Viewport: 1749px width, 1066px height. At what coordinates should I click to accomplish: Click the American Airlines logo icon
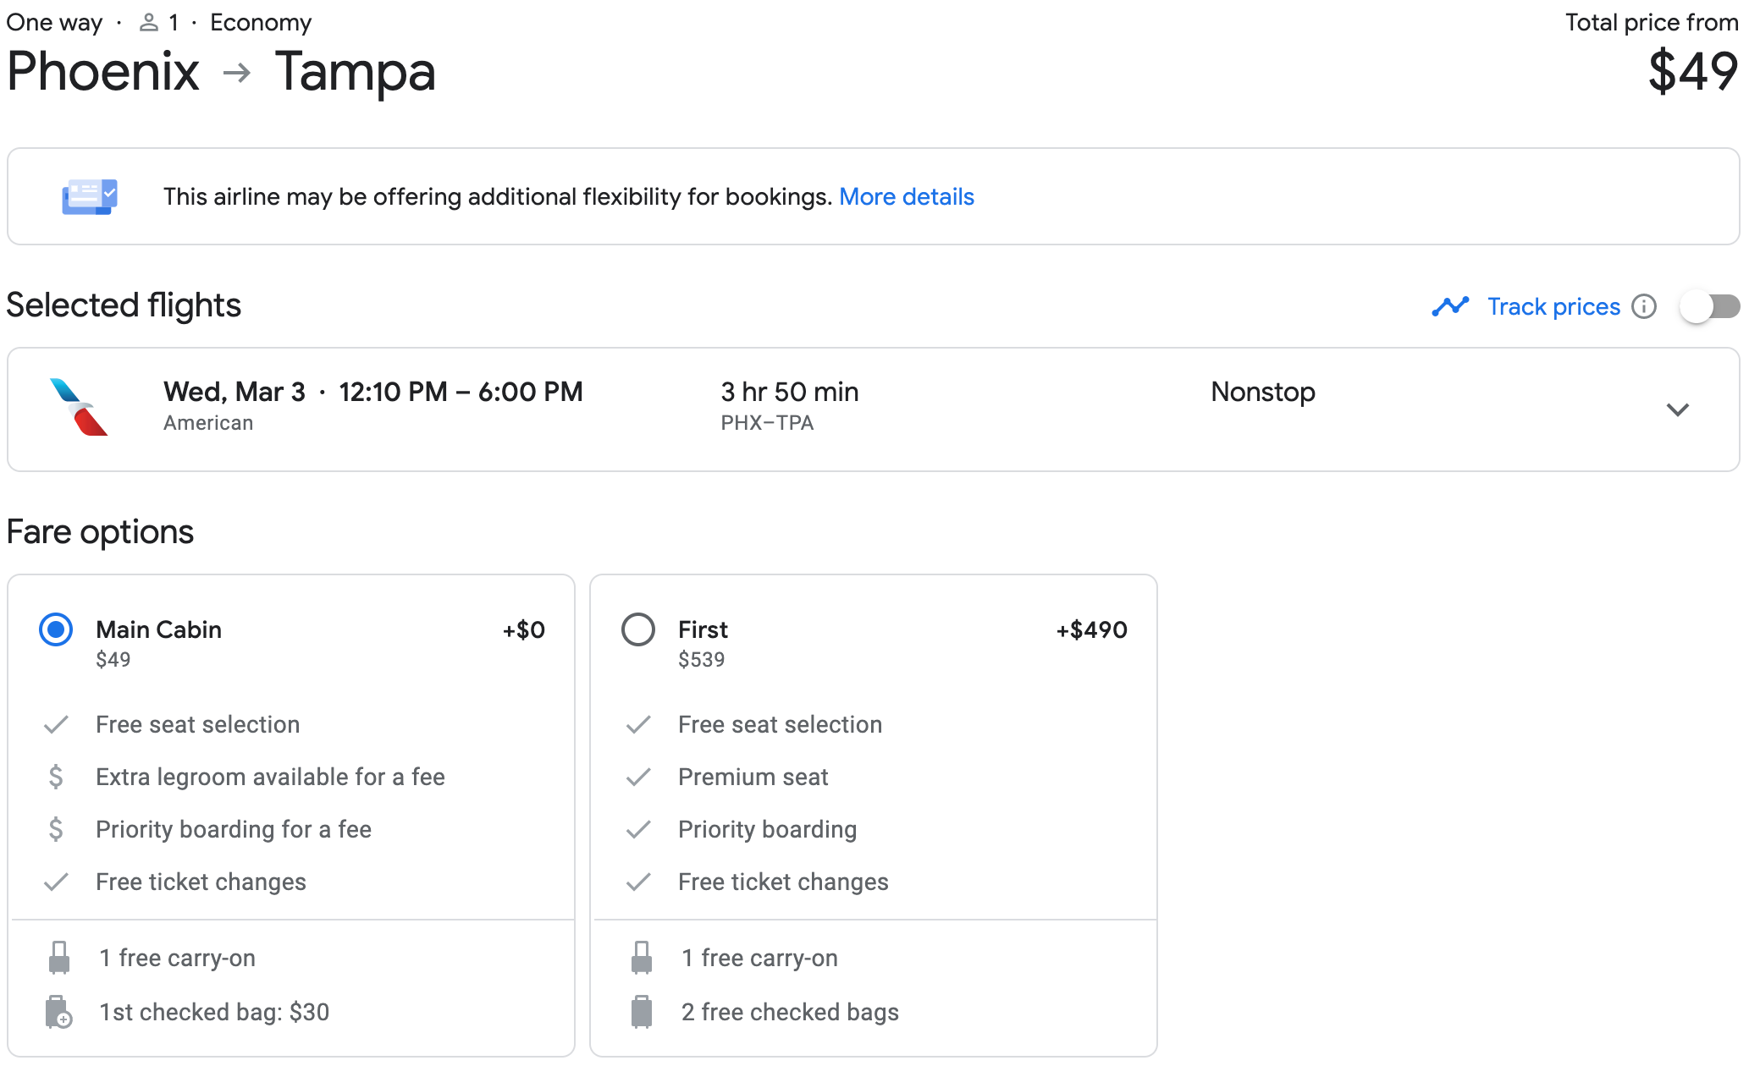coord(79,408)
